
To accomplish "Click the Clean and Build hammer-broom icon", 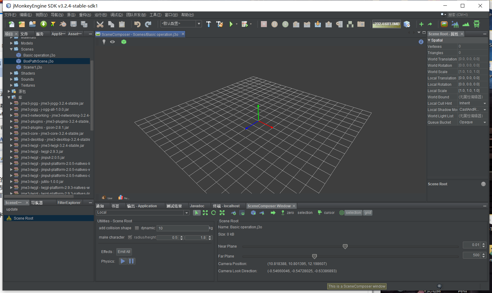I will click(220, 24).
